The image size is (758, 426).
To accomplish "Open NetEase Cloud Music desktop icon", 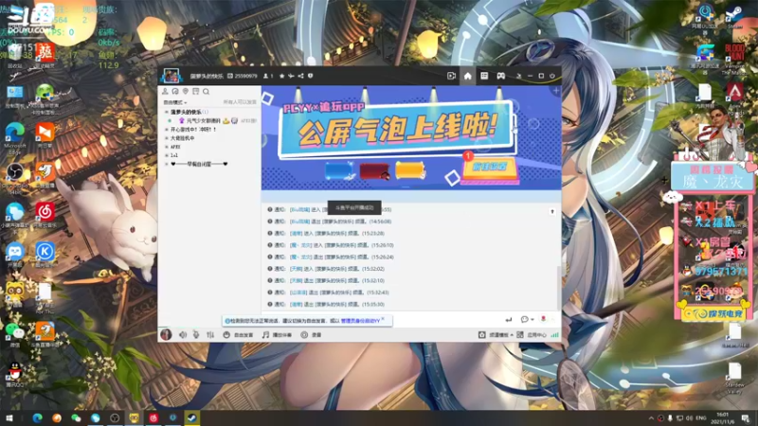I will click(x=45, y=216).
